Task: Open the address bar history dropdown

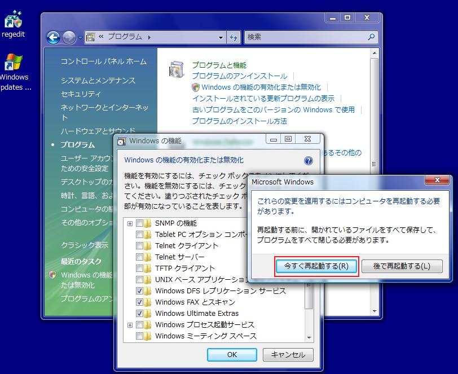Action: pyautogui.click(x=221, y=37)
